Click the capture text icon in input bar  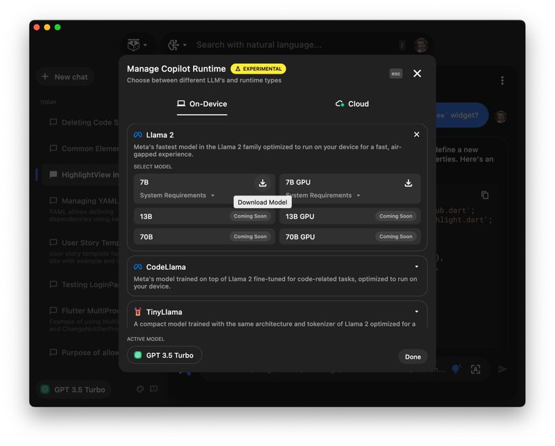coord(475,369)
